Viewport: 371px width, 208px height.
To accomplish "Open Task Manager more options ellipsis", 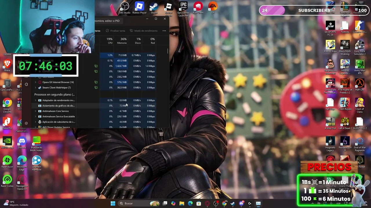I will coord(164,31).
